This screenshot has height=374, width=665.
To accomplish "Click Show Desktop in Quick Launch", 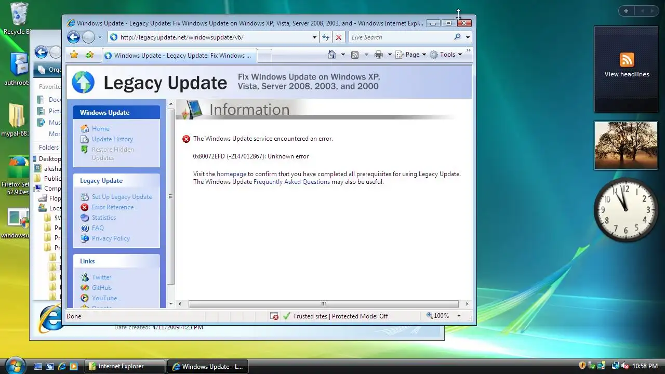I will 38,366.
